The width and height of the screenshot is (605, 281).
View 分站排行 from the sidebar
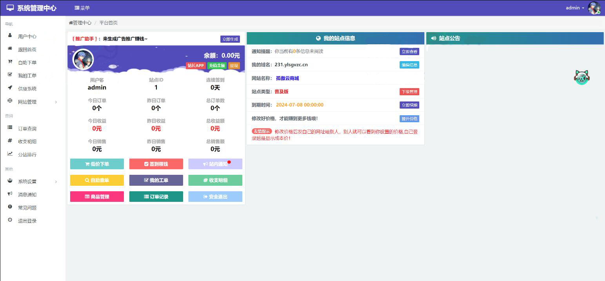coord(27,154)
